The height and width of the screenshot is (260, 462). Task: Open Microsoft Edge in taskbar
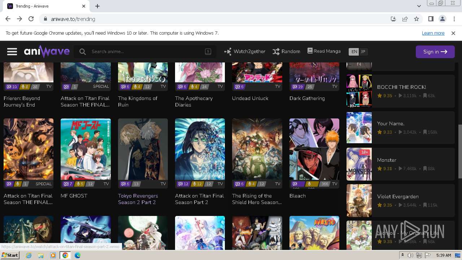click(78, 255)
